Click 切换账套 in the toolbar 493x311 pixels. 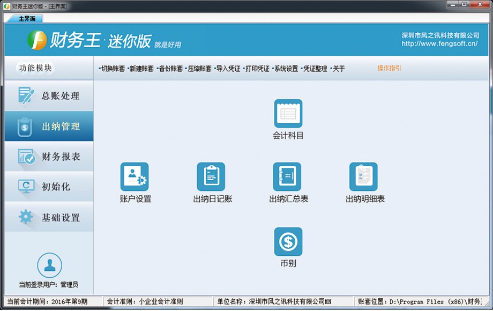pos(110,68)
